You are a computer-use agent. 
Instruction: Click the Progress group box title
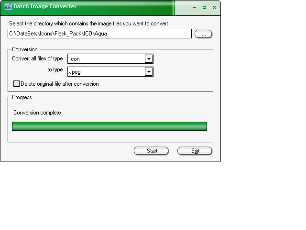click(22, 97)
